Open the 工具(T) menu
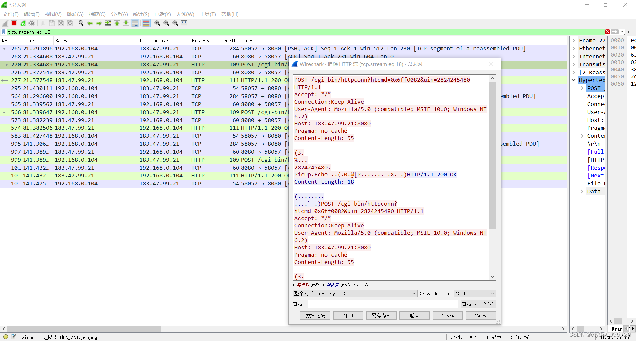The width and height of the screenshot is (636, 341). point(208,14)
